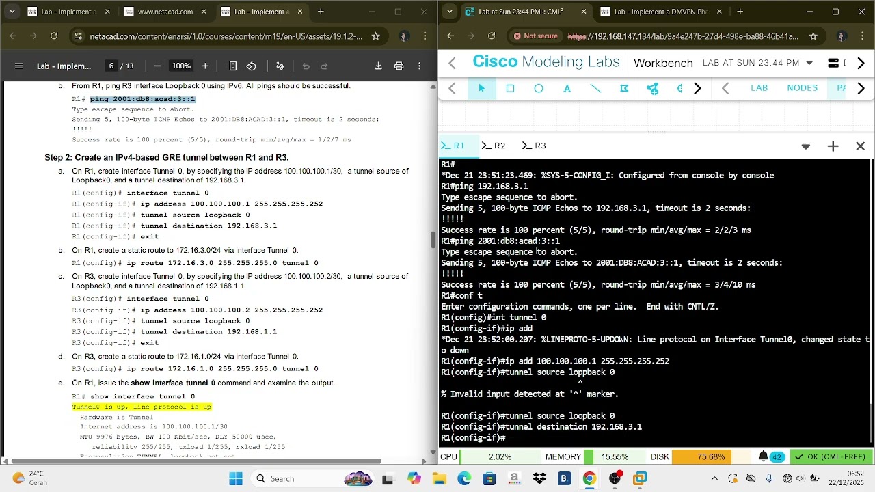The height and width of the screenshot is (492, 875).
Task: Open PDF viewer more actions menu
Action: (419, 66)
